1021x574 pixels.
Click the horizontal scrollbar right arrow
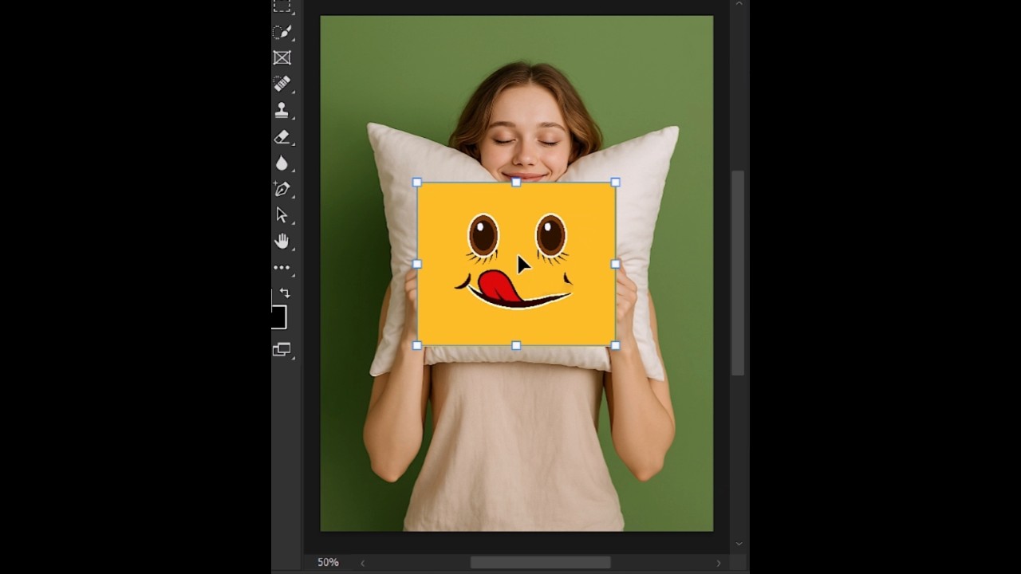tap(718, 563)
